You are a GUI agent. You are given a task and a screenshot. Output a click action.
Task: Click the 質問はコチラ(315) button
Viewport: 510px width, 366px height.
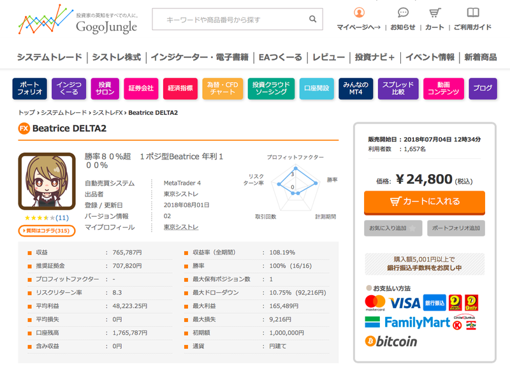tap(47, 231)
